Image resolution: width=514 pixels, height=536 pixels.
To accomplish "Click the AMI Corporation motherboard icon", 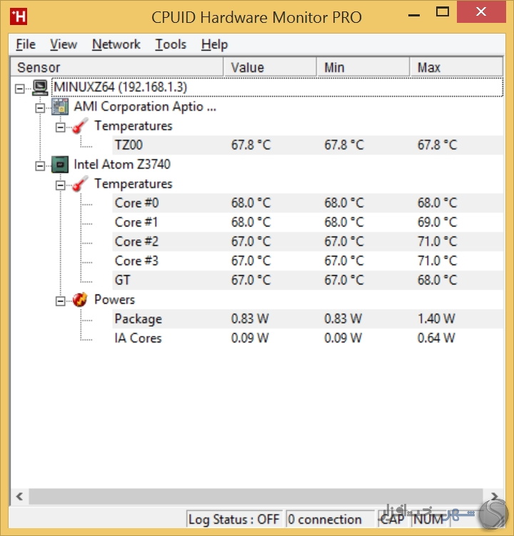I will (60, 106).
